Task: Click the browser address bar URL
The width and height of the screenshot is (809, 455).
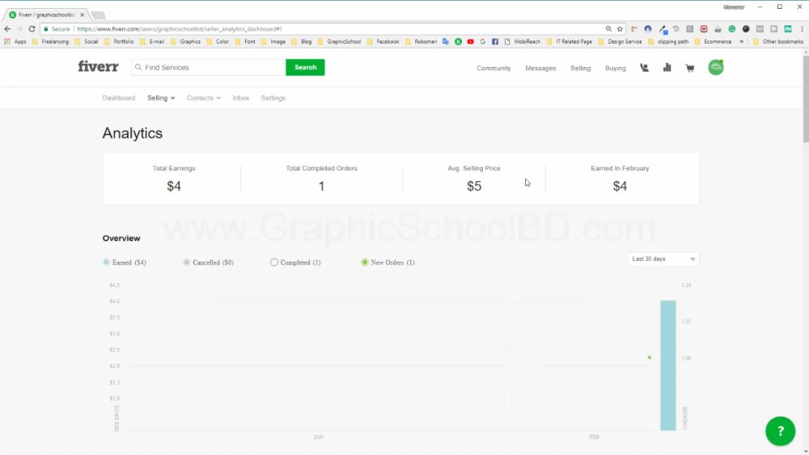Action: click(180, 29)
